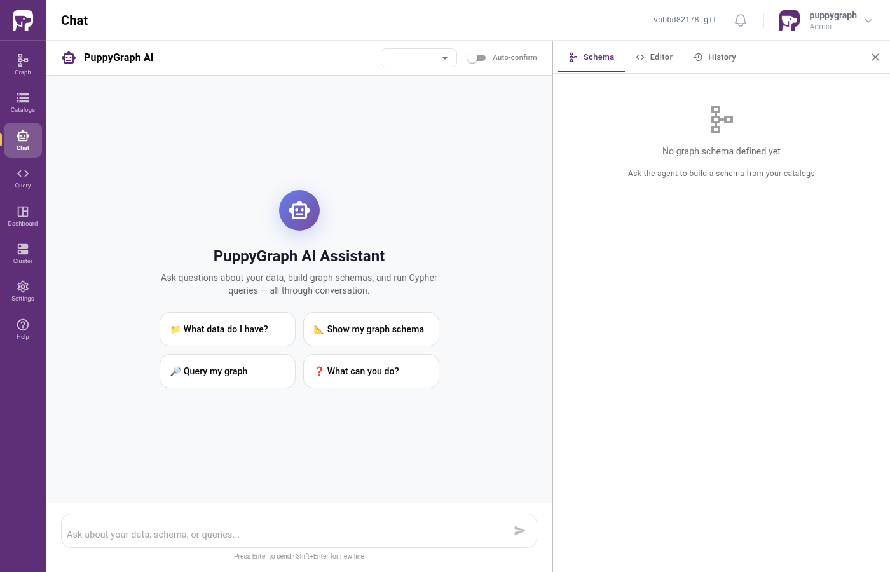Image resolution: width=890 pixels, height=572 pixels.
Task: Open the Cluster page
Action: point(23,254)
